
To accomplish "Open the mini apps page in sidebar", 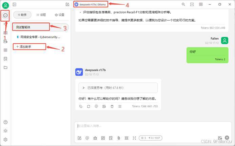I will pos(5,50).
